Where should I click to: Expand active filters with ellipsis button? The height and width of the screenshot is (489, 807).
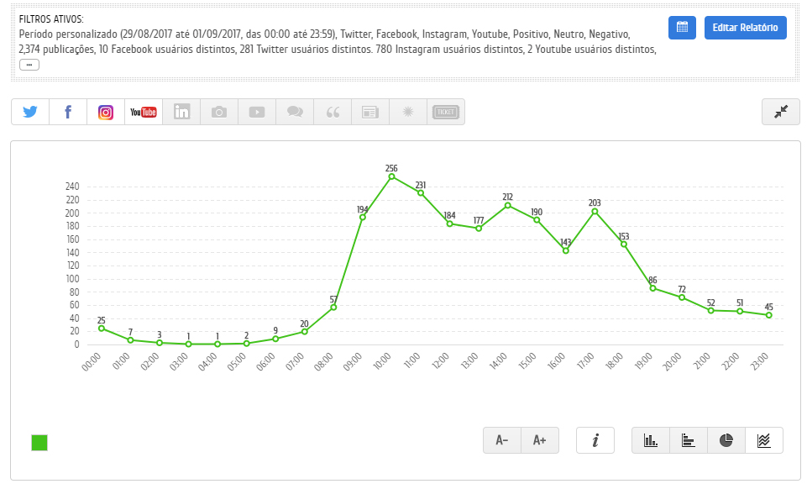click(29, 65)
